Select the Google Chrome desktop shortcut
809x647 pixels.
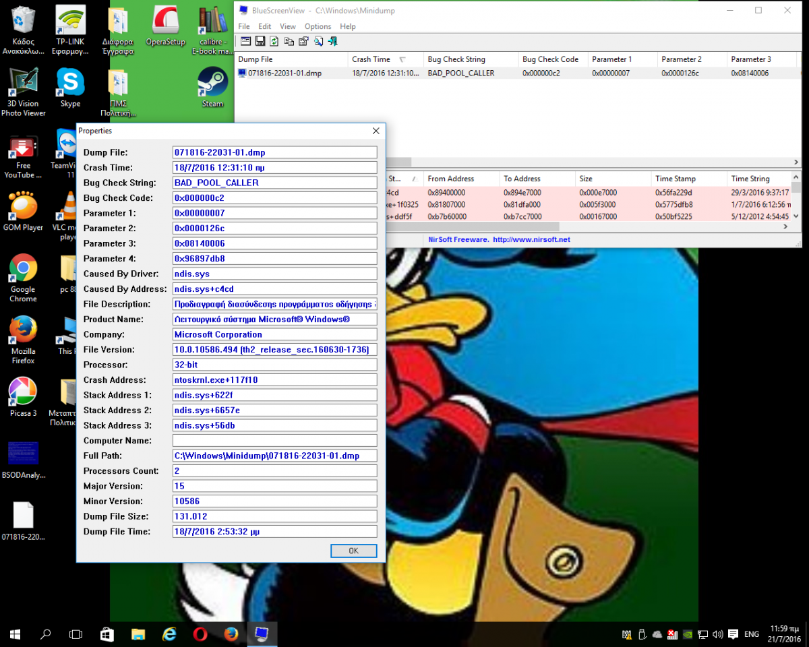coord(24,278)
